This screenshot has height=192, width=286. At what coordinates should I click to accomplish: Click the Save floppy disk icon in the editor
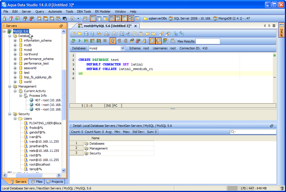pyautogui.click(x=86, y=34)
